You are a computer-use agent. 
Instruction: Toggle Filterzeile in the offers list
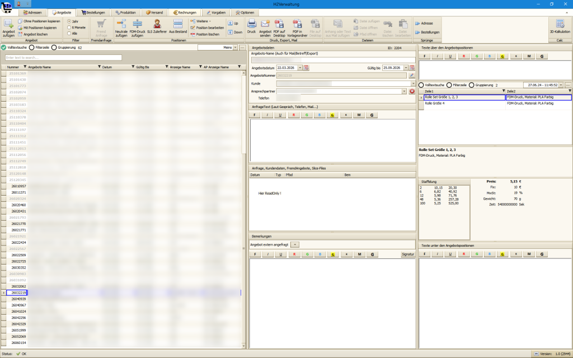[x=32, y=48]
